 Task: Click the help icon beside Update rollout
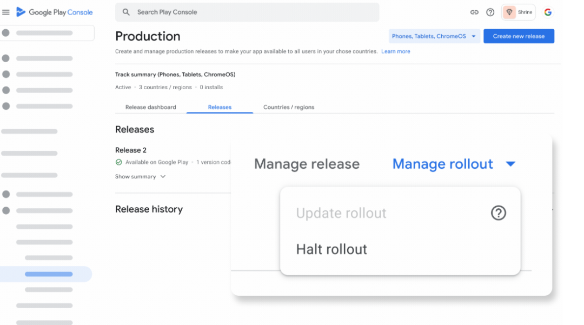pos(499,213)
